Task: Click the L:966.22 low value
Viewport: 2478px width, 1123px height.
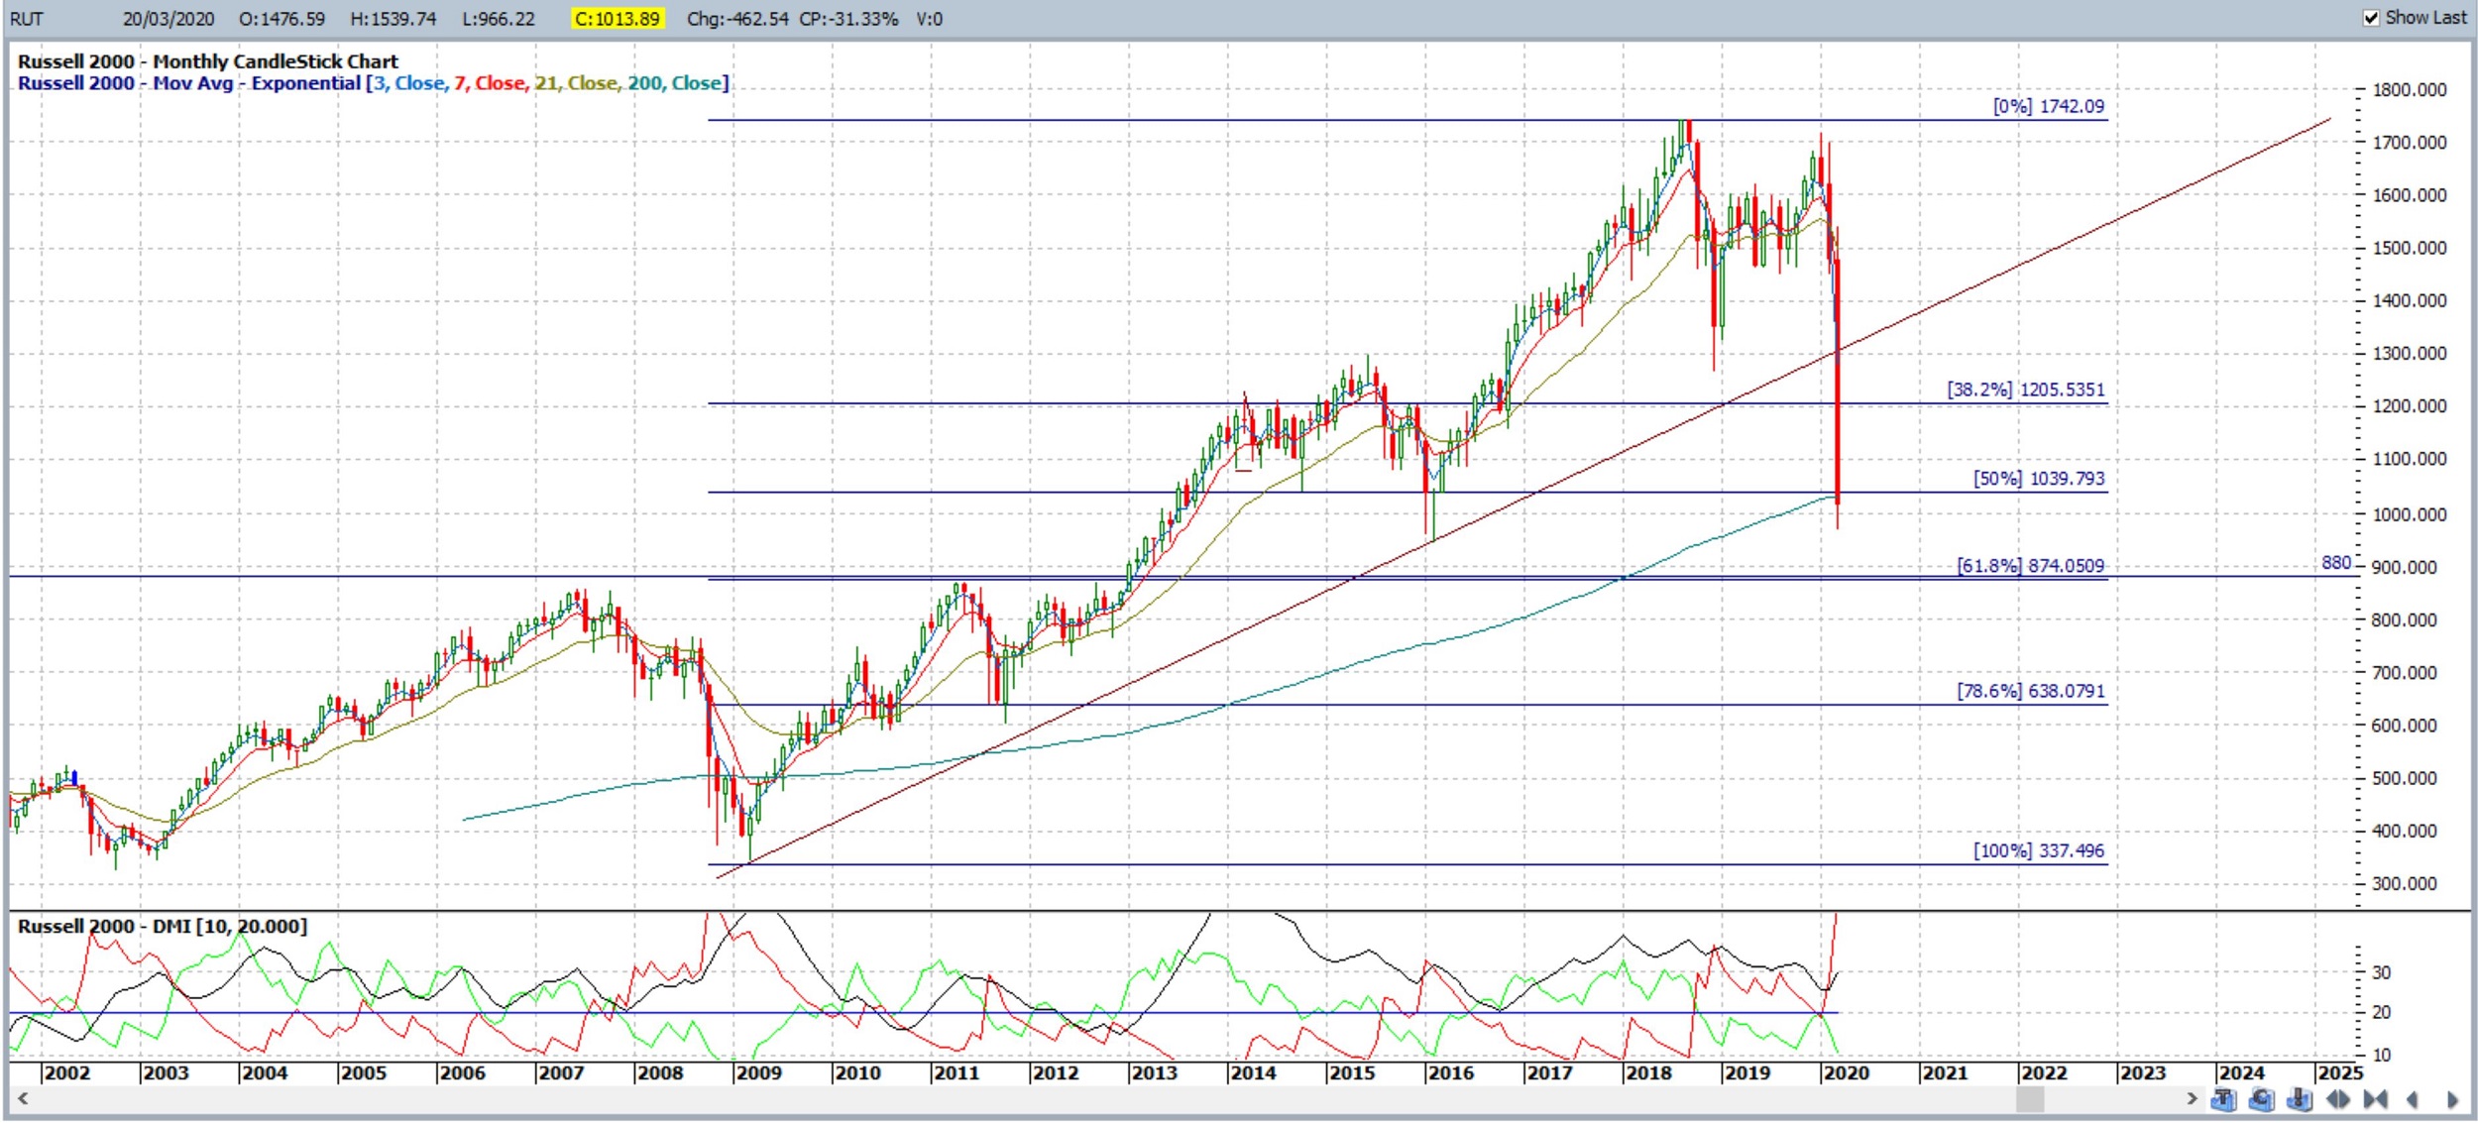Action: click(499, 19)
